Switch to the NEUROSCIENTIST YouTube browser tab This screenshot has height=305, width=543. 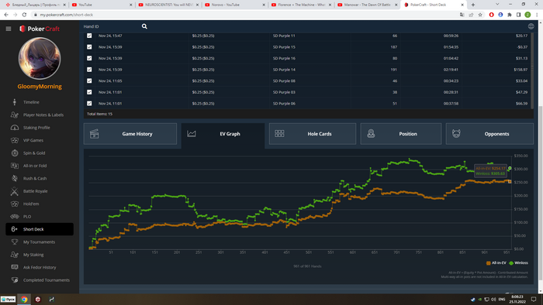pyautogui.click(x=168, y=5)
